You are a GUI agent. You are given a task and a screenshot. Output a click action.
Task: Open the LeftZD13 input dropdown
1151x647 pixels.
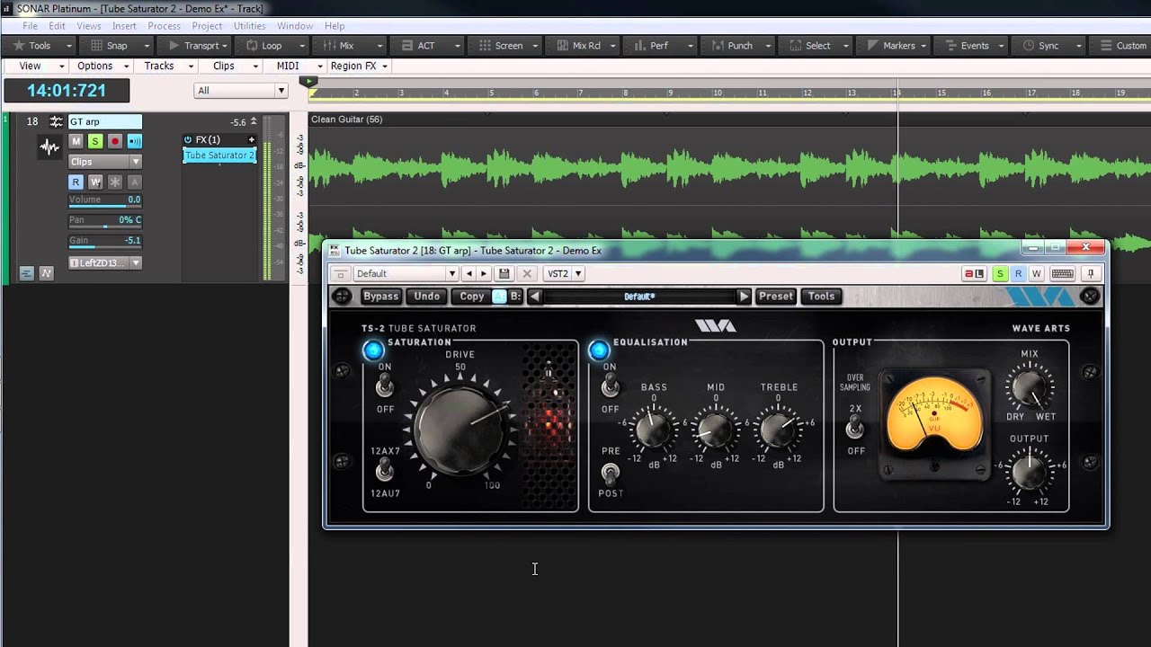(105, 262)
